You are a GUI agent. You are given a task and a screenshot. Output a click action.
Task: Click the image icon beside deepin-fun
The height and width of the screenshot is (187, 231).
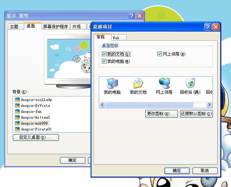coord(17,112)
